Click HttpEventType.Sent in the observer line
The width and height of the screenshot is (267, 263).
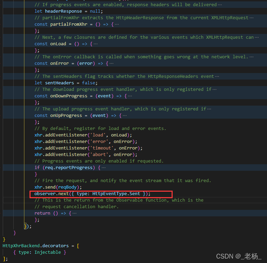[116, 194]
